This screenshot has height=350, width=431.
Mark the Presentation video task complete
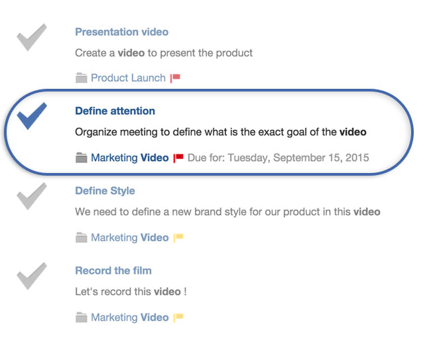click(32, 37)
